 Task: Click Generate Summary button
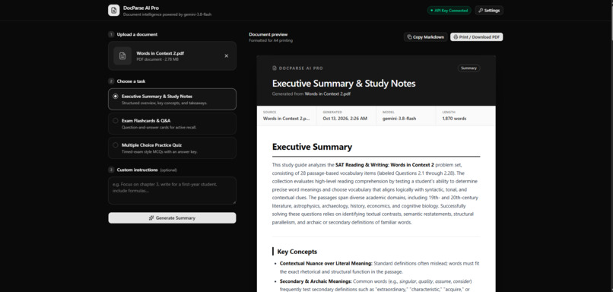click(x=172, y=217)
